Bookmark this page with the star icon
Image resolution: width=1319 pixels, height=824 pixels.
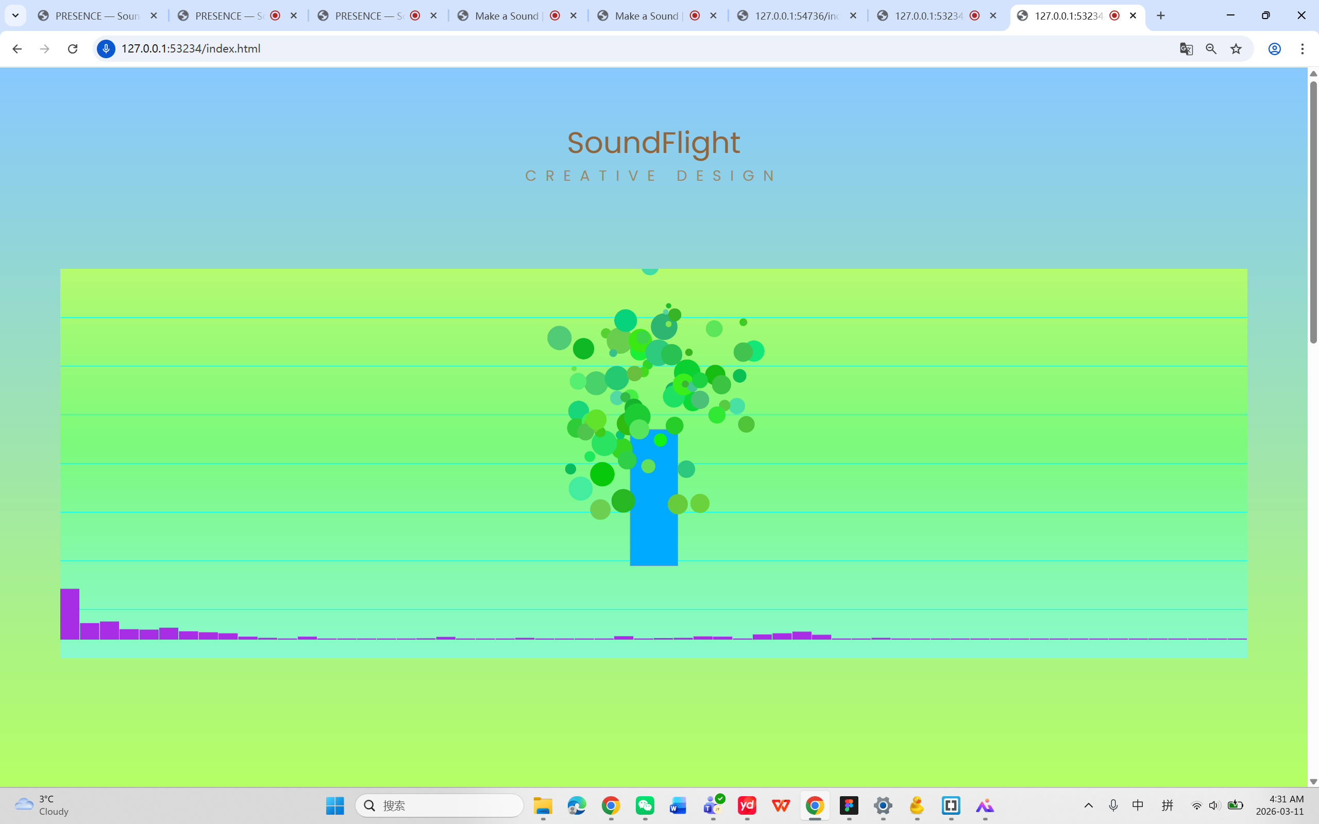tap(1236, 48)
